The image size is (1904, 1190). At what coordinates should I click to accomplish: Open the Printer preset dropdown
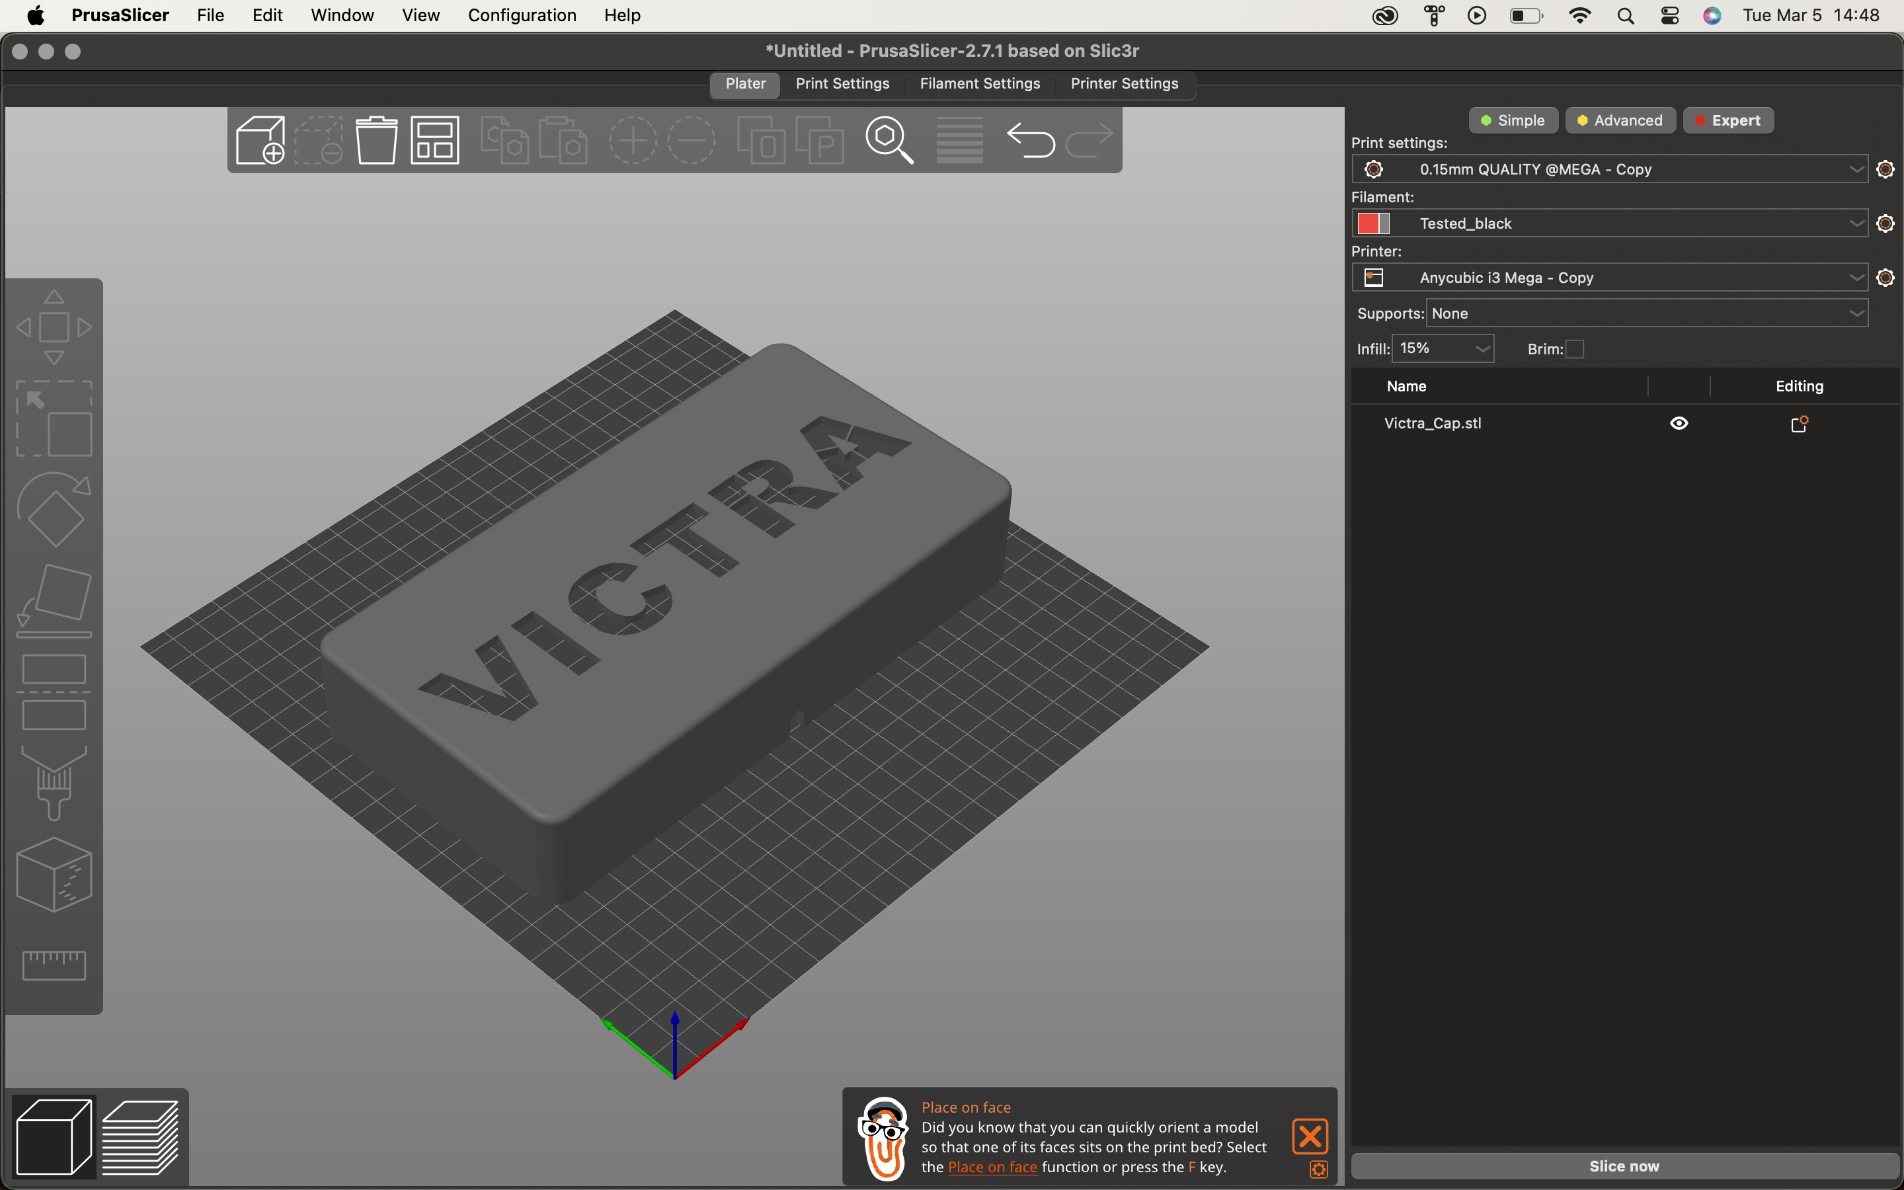coord(1610,278)
